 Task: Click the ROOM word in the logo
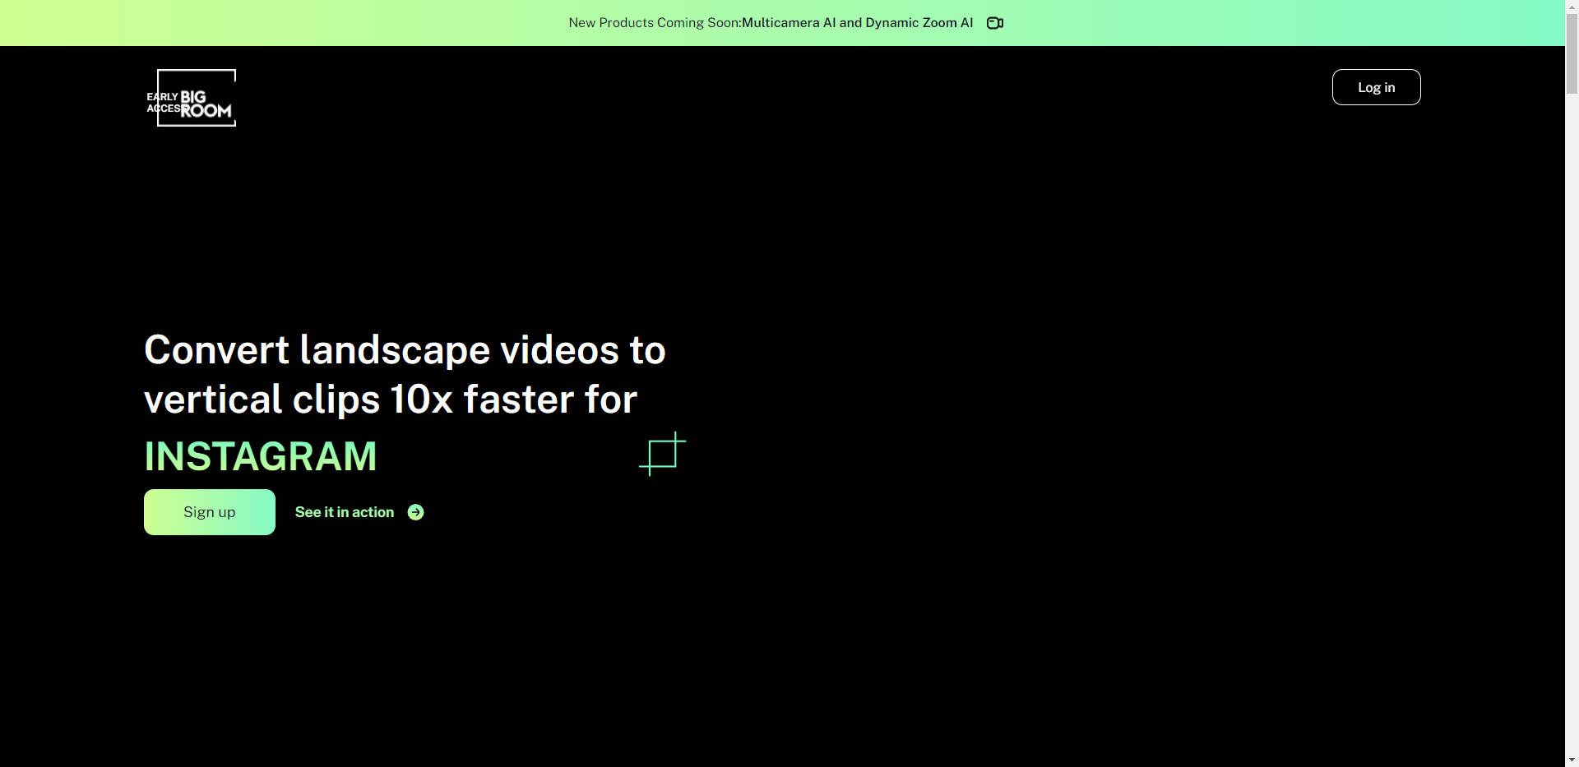point(206,112)
